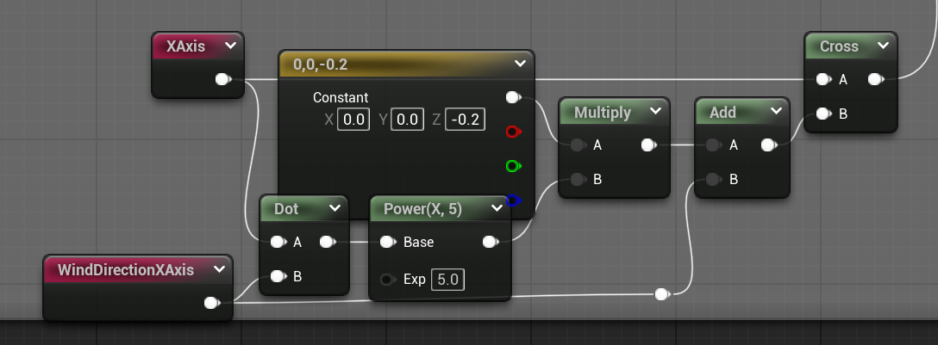The width and height of the screenshot is (938, 345).
Task: Select the reroute node on the wire
Action: 661,294
